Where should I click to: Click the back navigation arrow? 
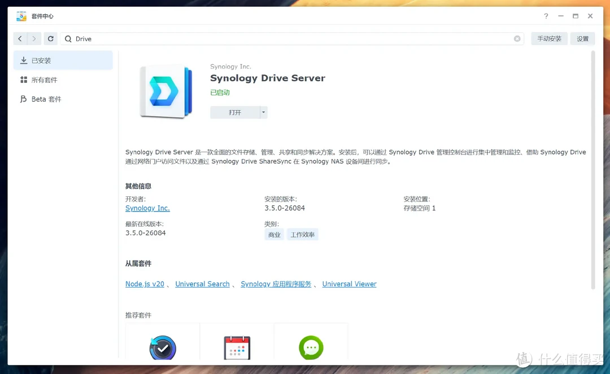coord(20,39)
